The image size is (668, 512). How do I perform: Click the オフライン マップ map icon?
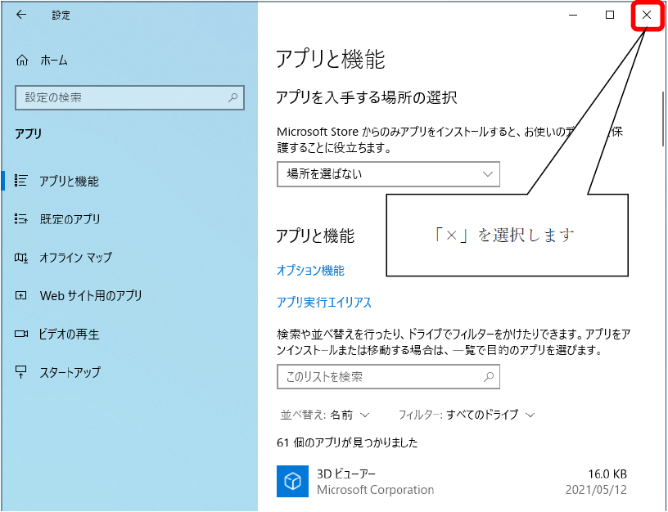(x=22, y=258)
